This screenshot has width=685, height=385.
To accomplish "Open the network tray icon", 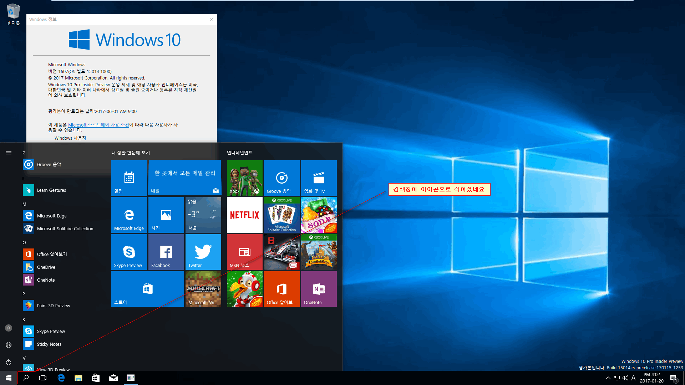I will (617, 378).
